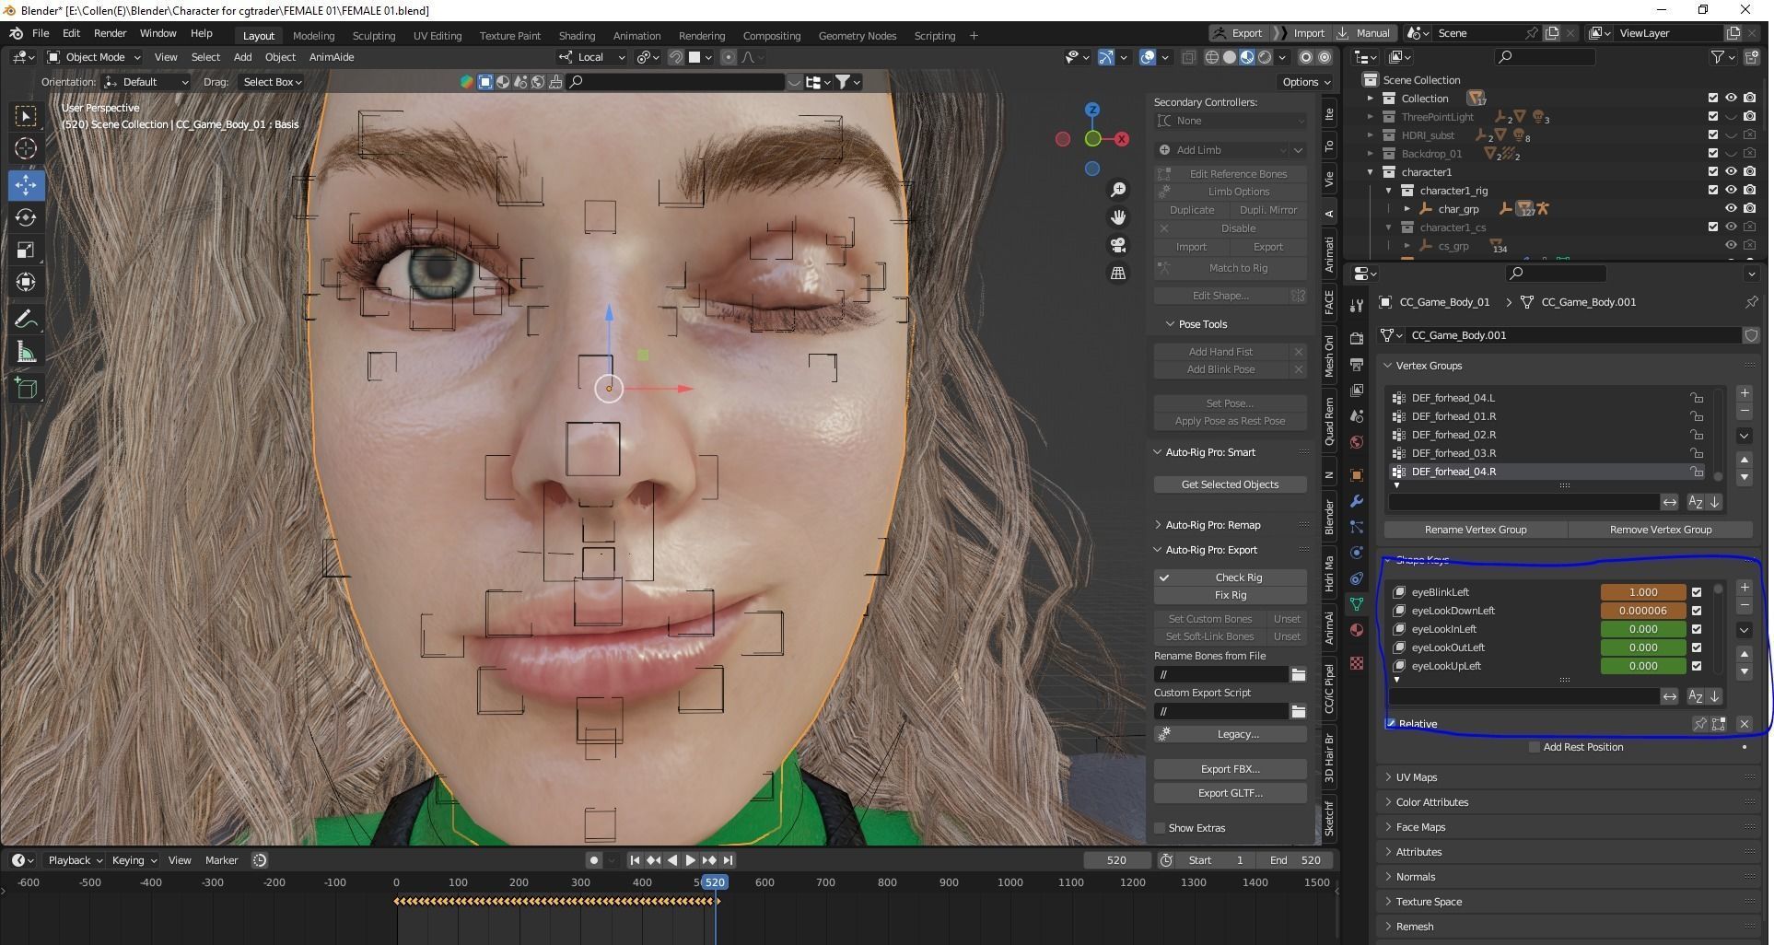The width and height of the screenshot is (1774, 945).
Task: Select the Add Cube tool
Action: pos(26,389)
